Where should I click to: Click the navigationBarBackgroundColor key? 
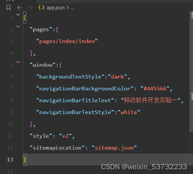[x=85, y=88]
